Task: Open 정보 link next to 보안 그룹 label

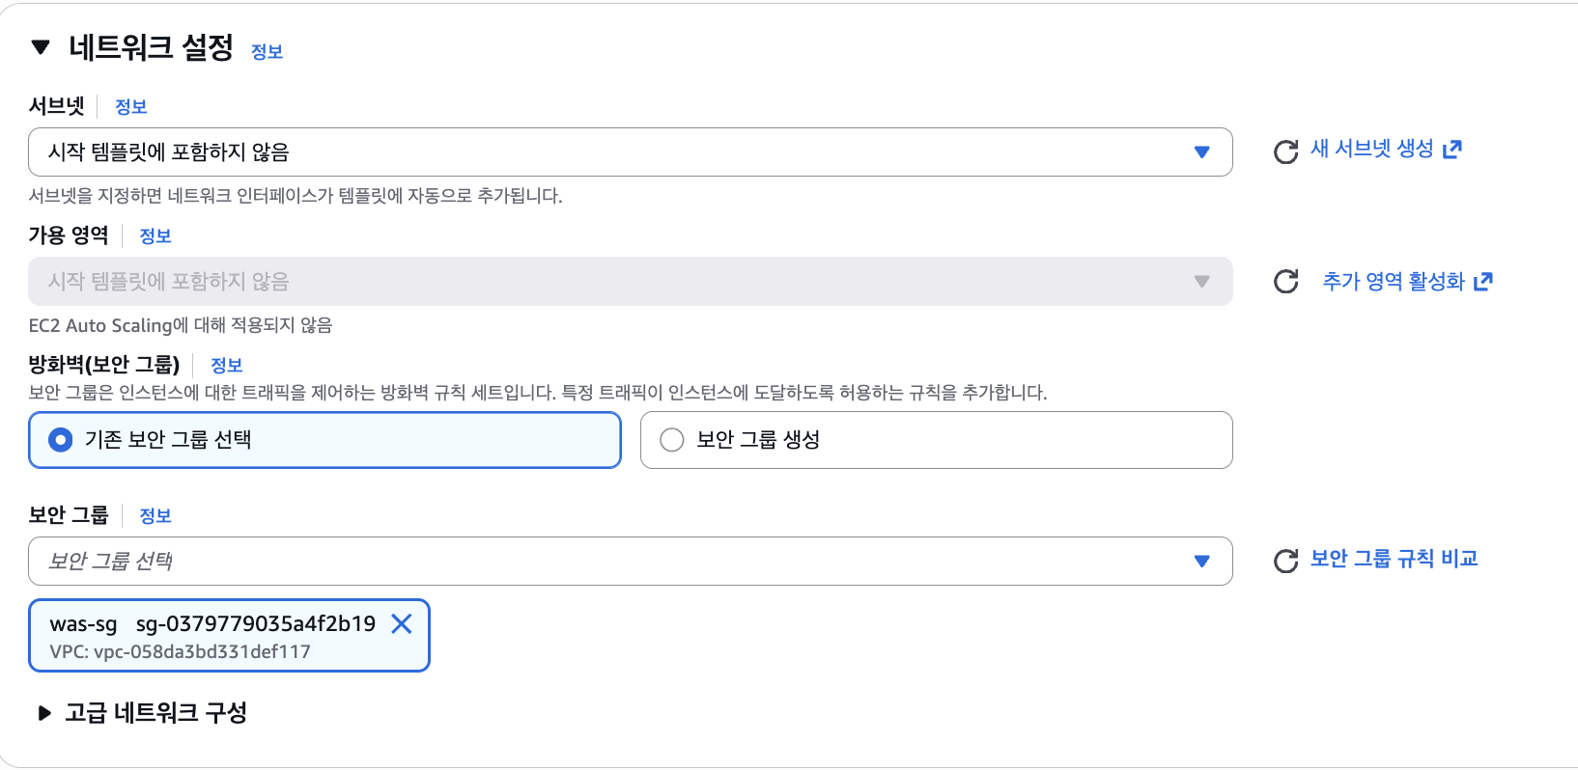Action: pos(155,516)
